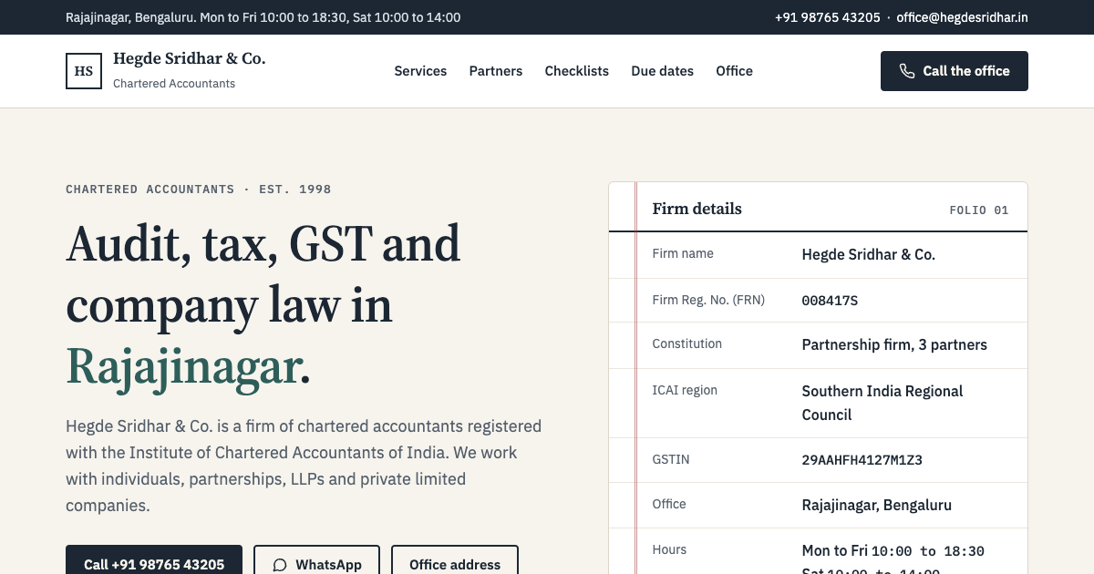Click the Chartered Accountants subtitle under logo
The image size is (1094, 574).
point(174,83)
